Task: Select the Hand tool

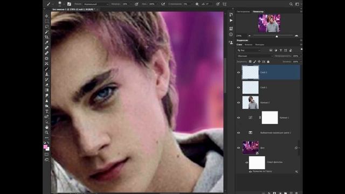Action: point(47,127)
